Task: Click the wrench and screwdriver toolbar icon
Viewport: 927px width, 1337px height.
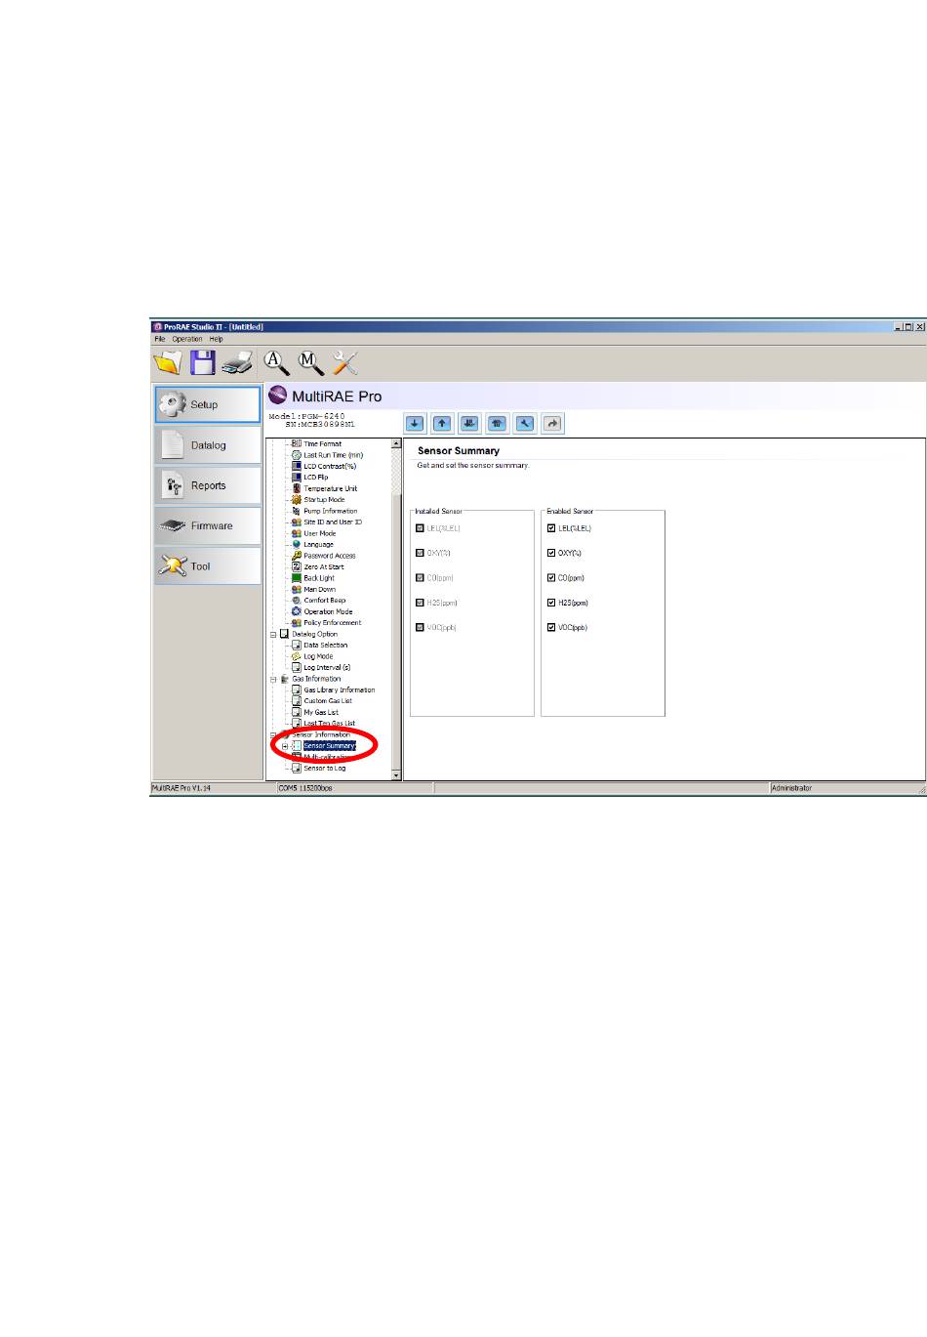Action: tap(345, 363)
